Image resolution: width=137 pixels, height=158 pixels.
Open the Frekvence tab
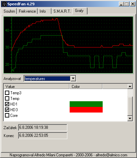[x=27, y=11]
